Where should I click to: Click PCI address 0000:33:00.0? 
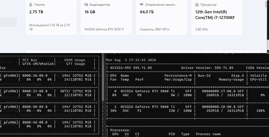35,91
